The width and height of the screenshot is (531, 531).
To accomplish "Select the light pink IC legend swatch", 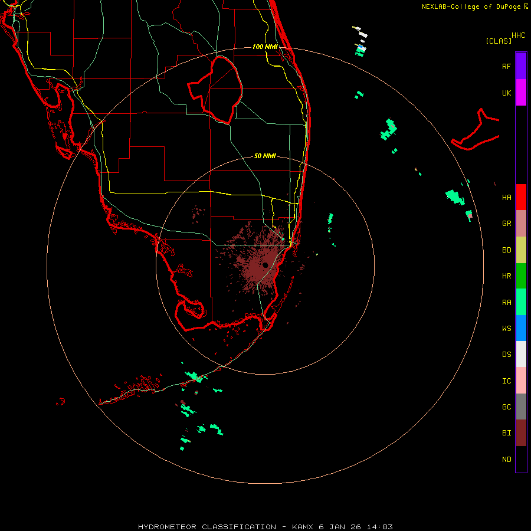I will point(521,381).
